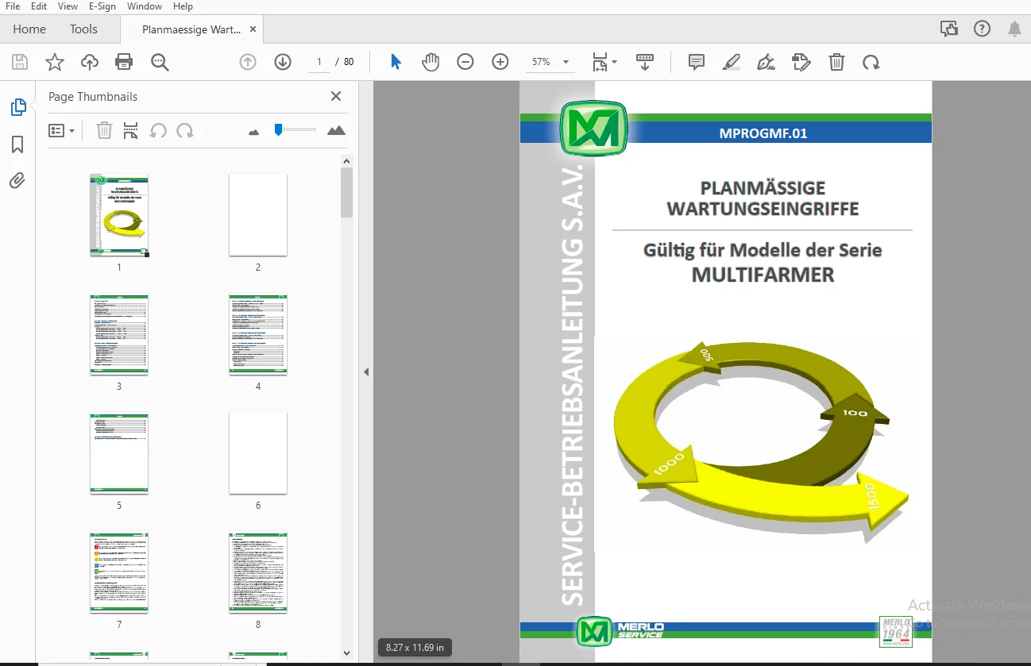View notifications bell
The width and height of the screenshot is (1031, 666).
1014,29
